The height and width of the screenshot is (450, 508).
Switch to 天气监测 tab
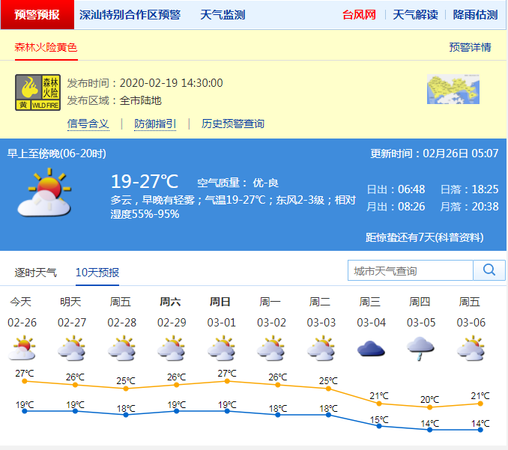click(x=223, y=15)
